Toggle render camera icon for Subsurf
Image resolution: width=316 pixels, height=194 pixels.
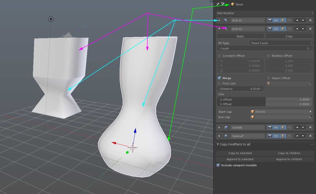point(270,136)
